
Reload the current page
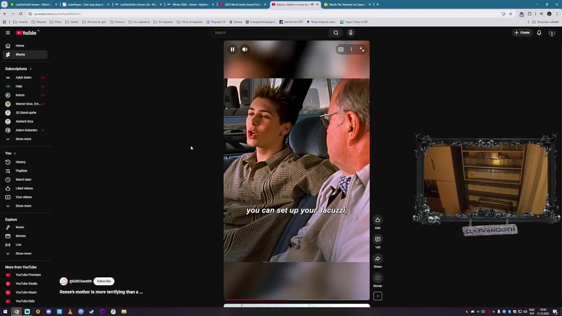click(21, 14)
